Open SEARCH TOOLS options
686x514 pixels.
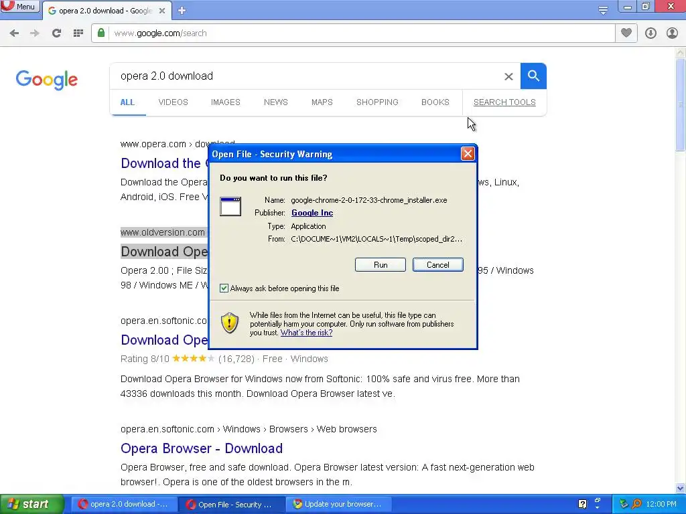(504, 102)
